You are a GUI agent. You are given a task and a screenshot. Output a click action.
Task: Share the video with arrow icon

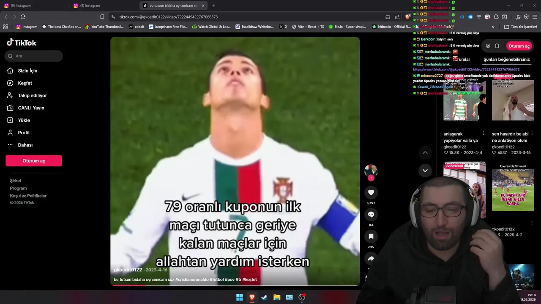click(371, 258)
